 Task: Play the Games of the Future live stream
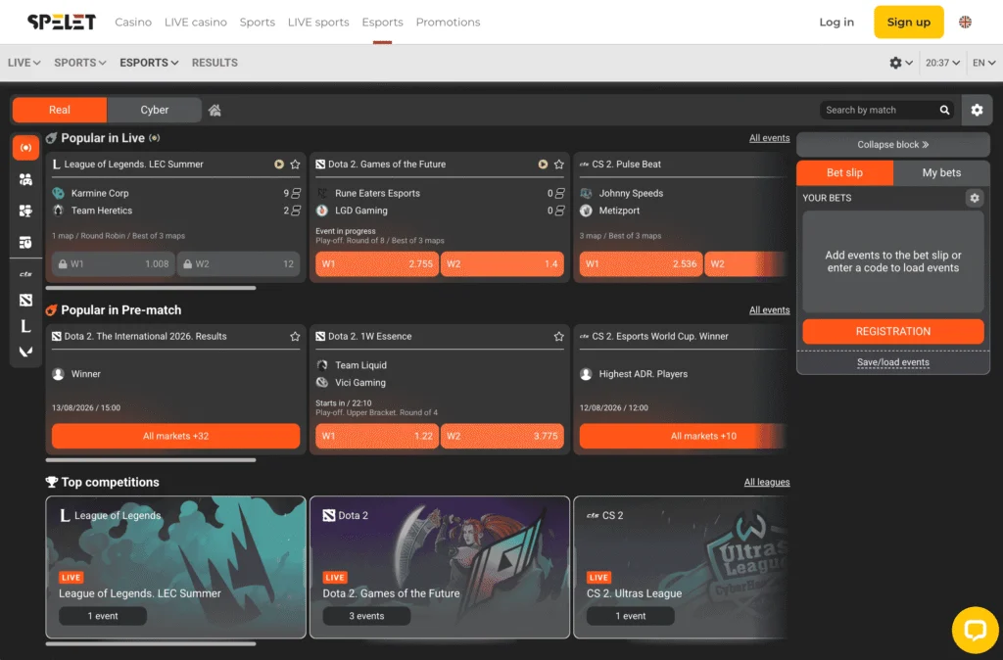543,165
